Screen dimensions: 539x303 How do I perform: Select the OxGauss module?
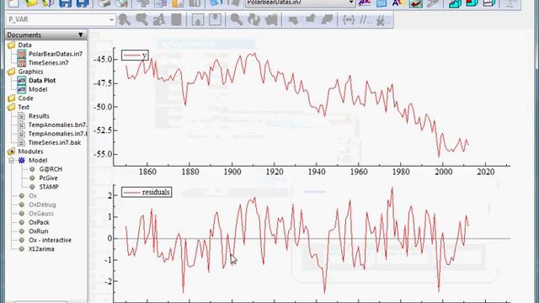41,214
